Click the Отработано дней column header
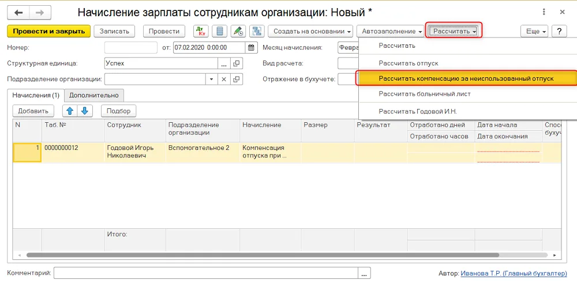 (x=441, y=125)
